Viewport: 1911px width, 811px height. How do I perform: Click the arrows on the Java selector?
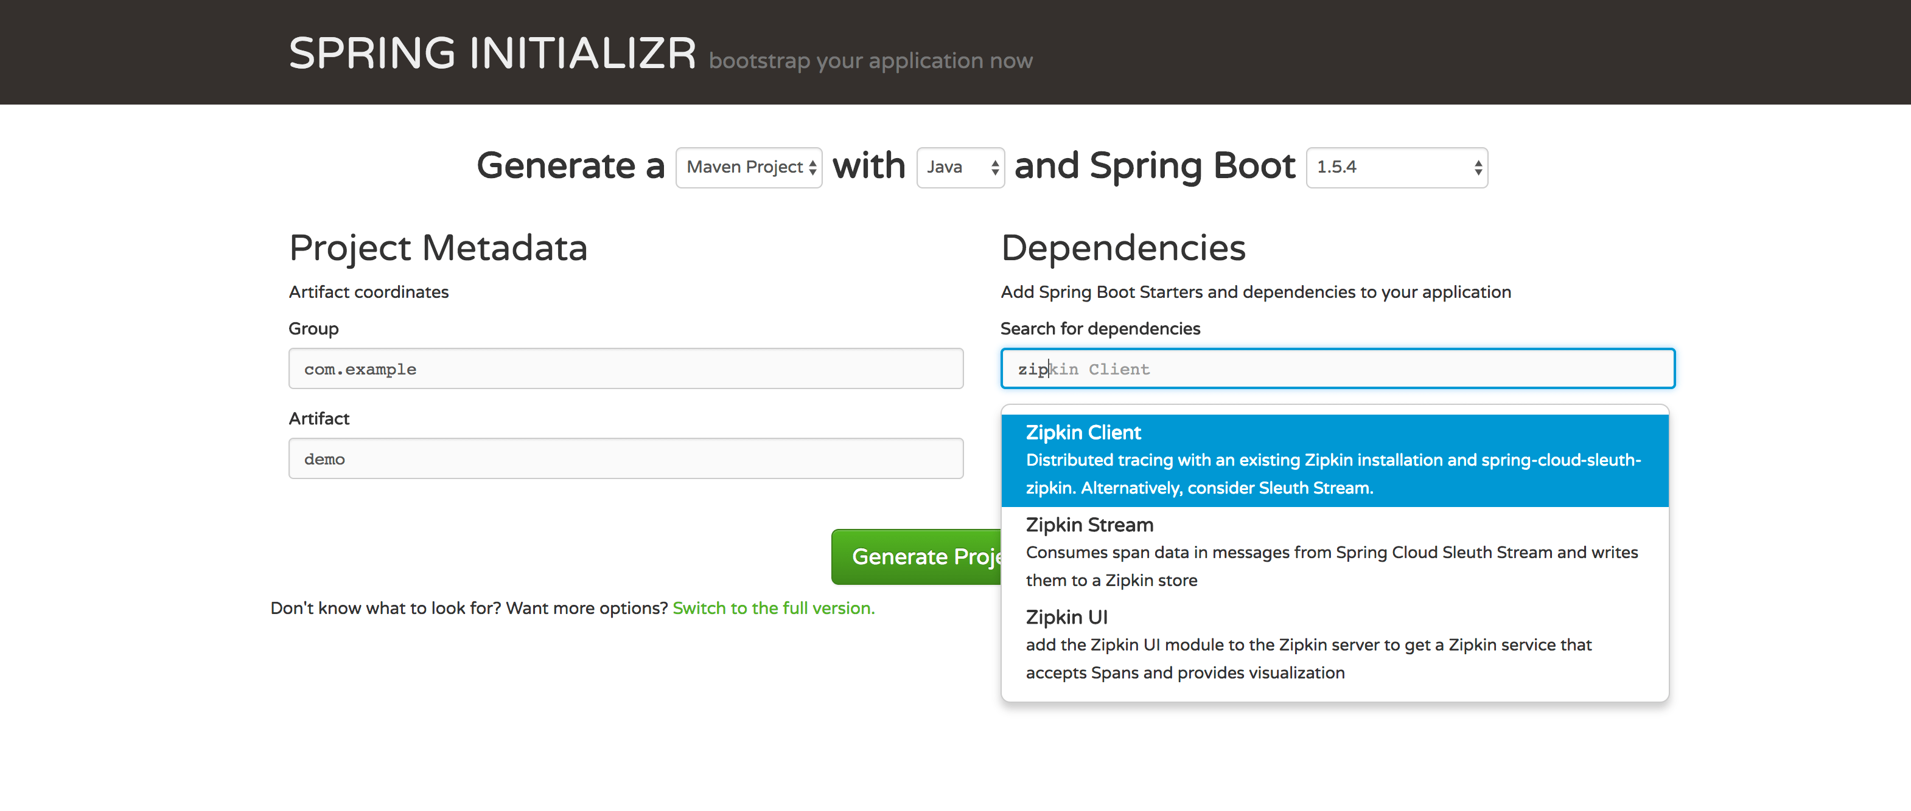click(995, 168)
